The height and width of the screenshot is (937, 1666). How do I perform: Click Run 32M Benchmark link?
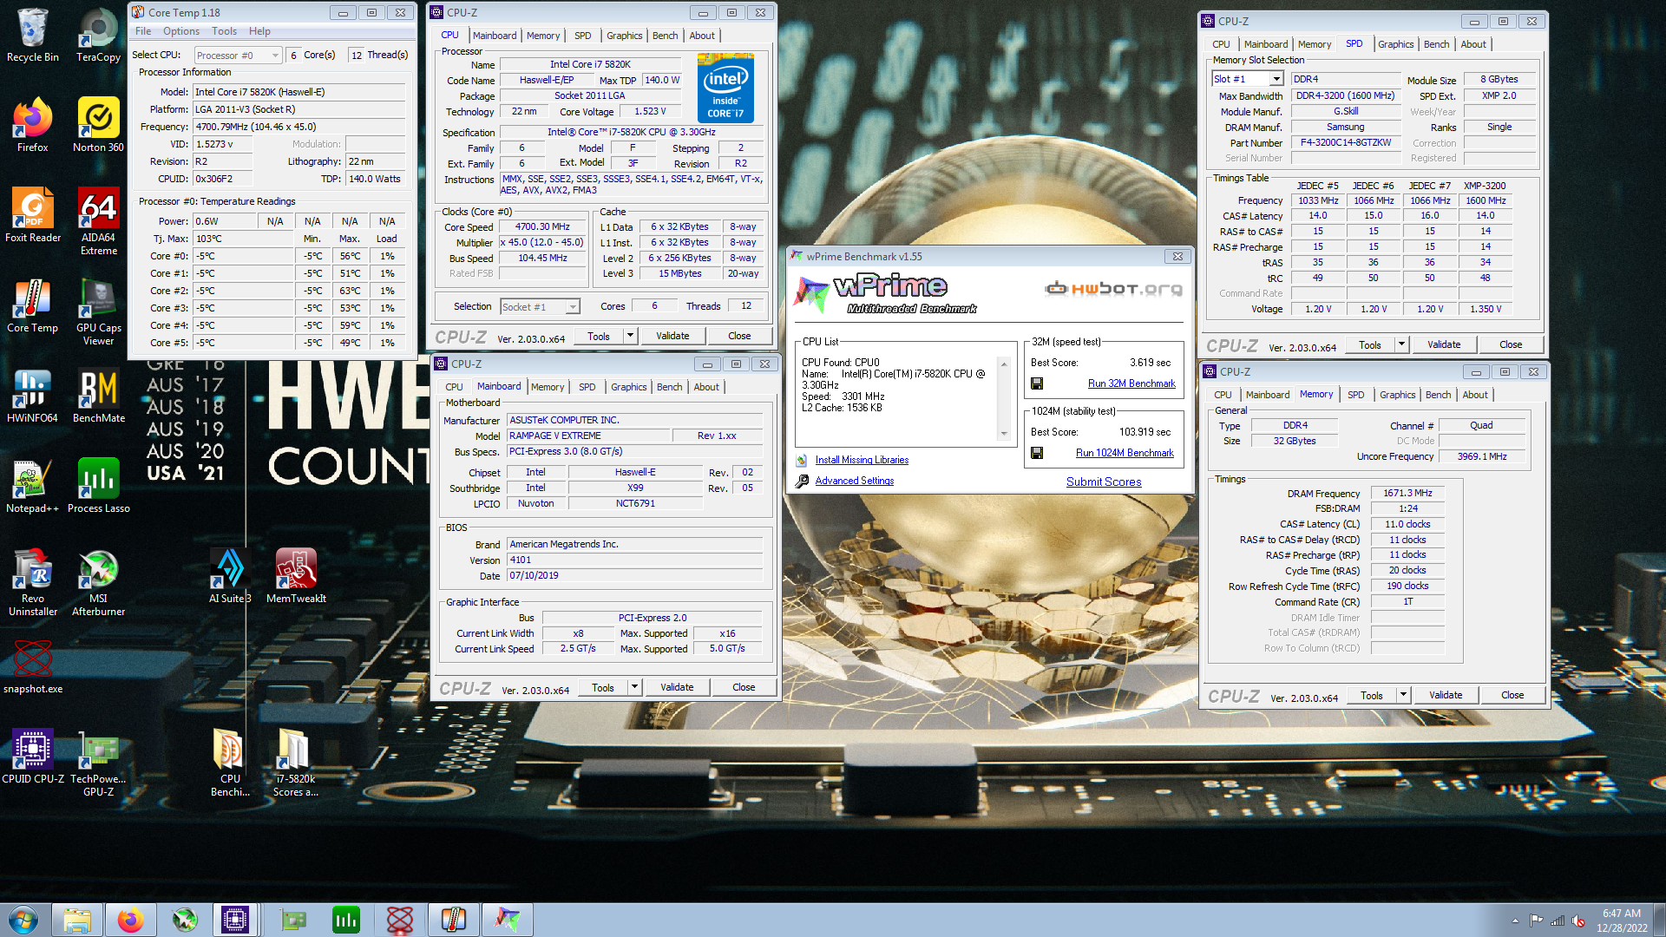coord(1131,383)
